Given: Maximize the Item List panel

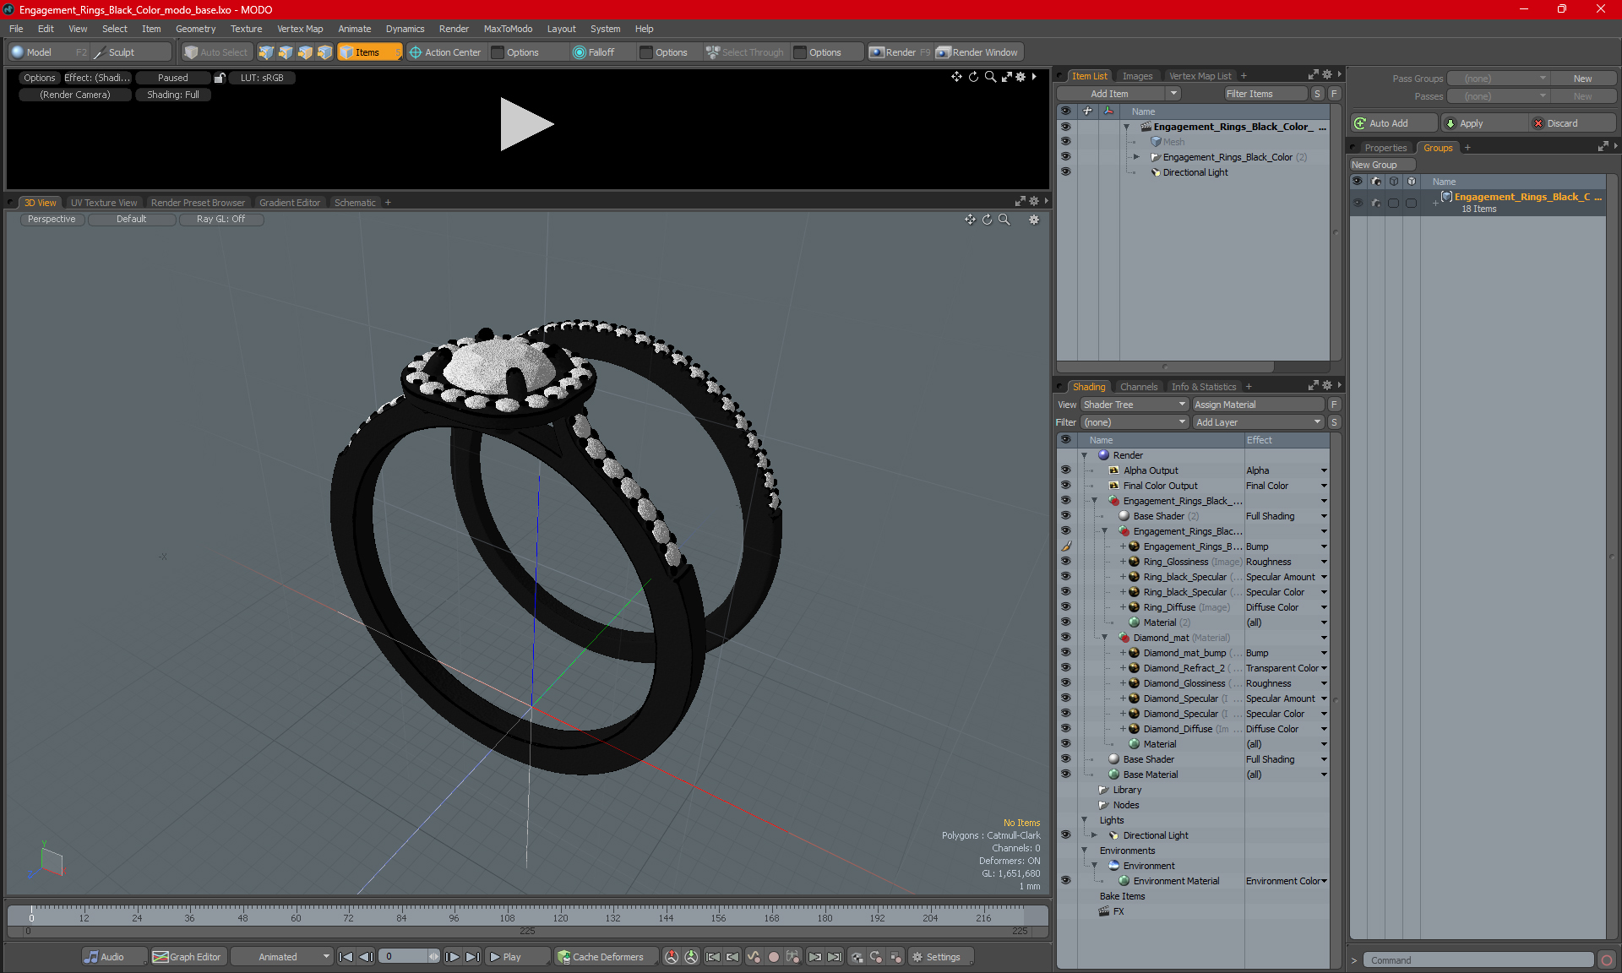Looking at the screenshot, I should click(x=1314, y=75).
